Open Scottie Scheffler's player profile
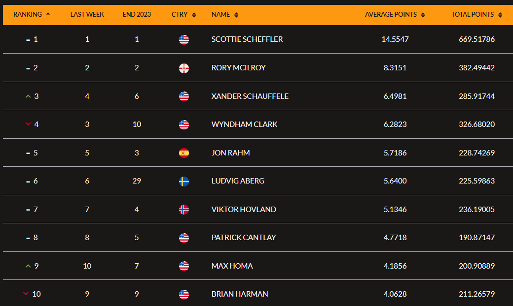Viewport: 513px width, 306px height. tap(247, 39)
